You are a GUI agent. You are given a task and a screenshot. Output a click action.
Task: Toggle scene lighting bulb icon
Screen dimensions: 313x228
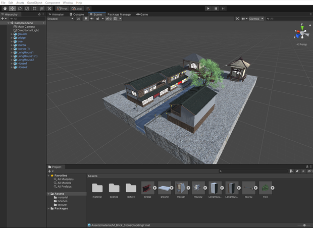[x=86, y=19]
